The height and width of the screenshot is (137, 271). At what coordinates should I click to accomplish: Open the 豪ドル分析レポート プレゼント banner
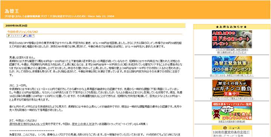pos(232,39)
